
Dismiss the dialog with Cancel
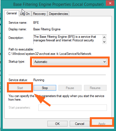coord(80,124)
